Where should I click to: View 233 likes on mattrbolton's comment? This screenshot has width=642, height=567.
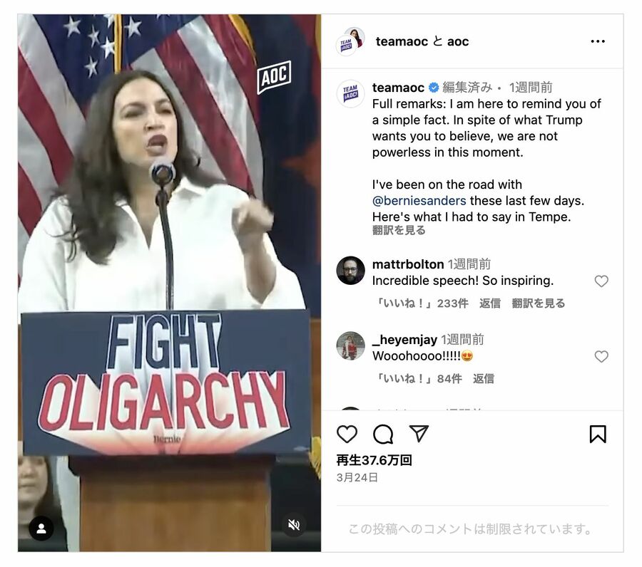point(422,303)
